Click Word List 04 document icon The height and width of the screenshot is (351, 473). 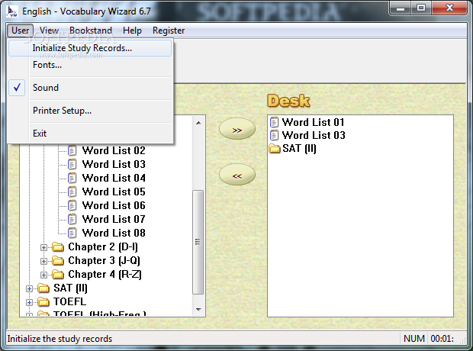[x=72, y=178]
